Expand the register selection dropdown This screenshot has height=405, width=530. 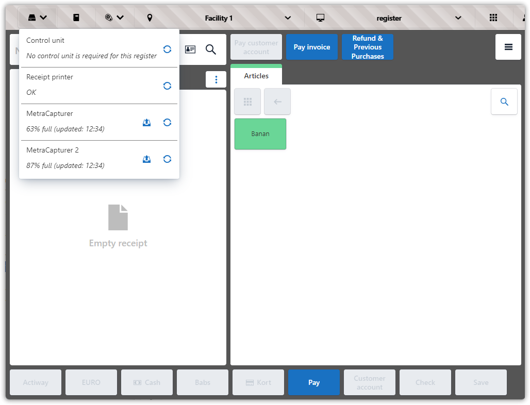click(x=458, y=18)
